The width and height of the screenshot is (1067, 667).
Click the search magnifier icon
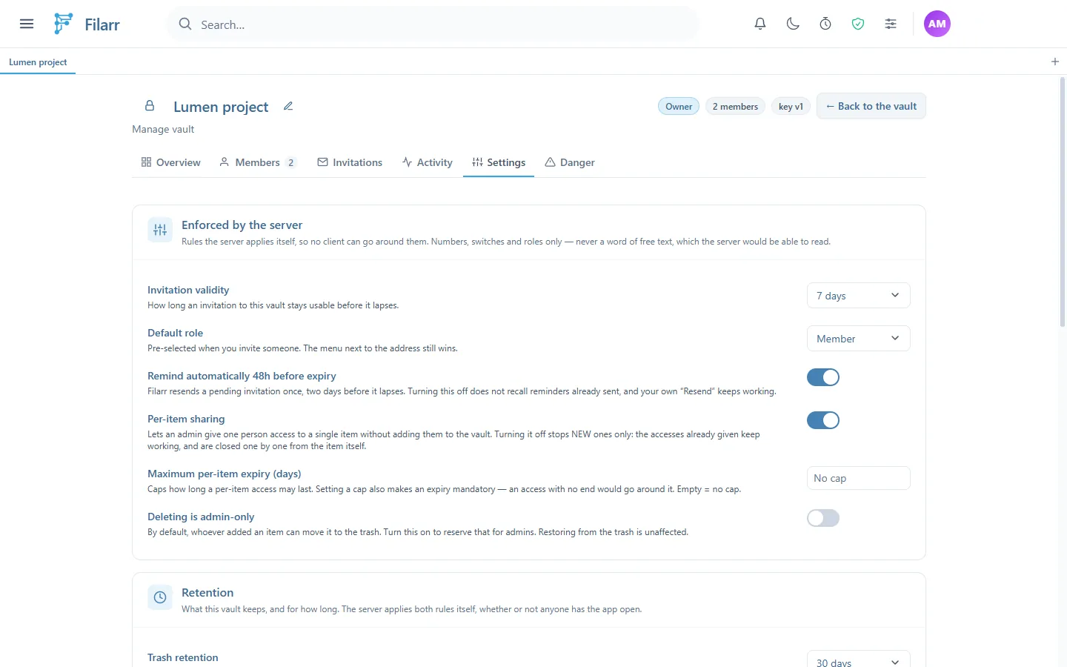click(x=185, y=24)
